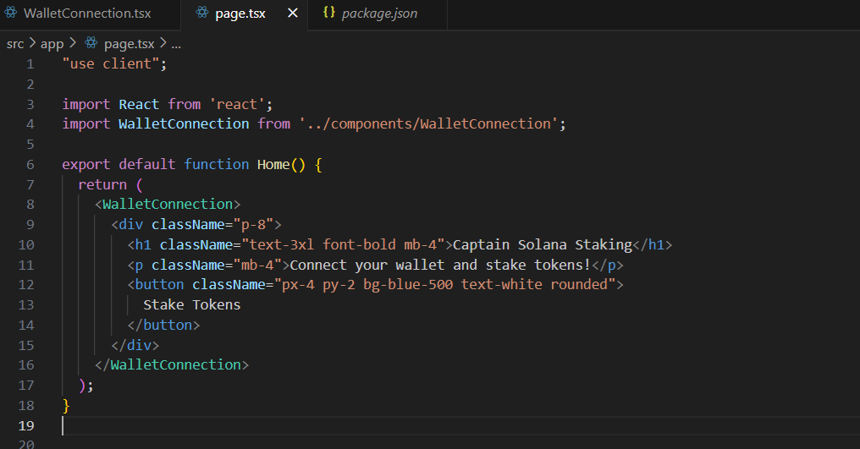The height and width of the screenshot is (449, 860).
Task: Click React icon on page.tsx tab
Action: 202,13
